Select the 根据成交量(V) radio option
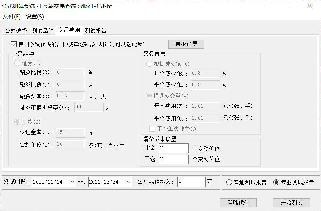321x211 pixels. [149, 96]
